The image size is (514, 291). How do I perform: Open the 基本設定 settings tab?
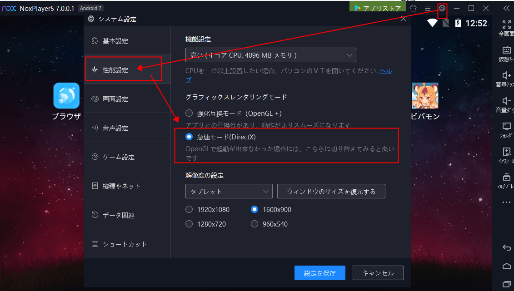[x=127, y=40]
